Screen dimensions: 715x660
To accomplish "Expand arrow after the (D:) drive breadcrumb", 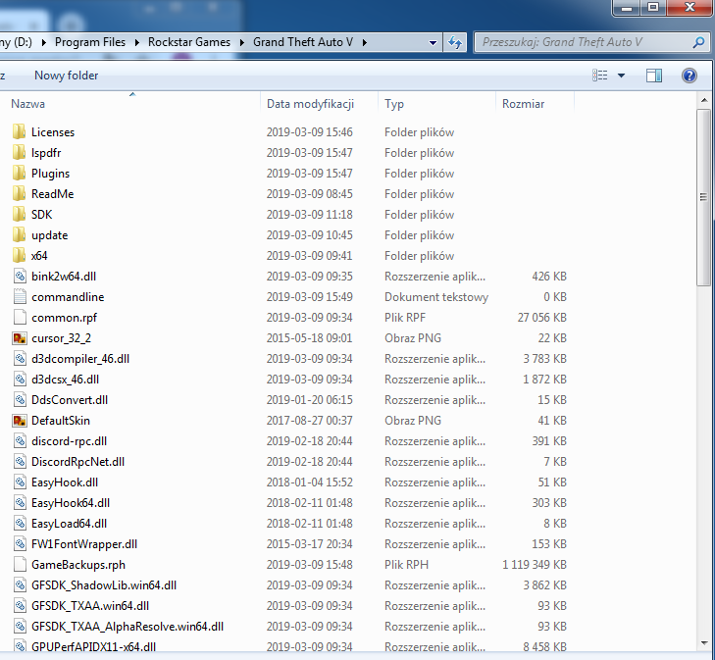I will click(44, 42).
